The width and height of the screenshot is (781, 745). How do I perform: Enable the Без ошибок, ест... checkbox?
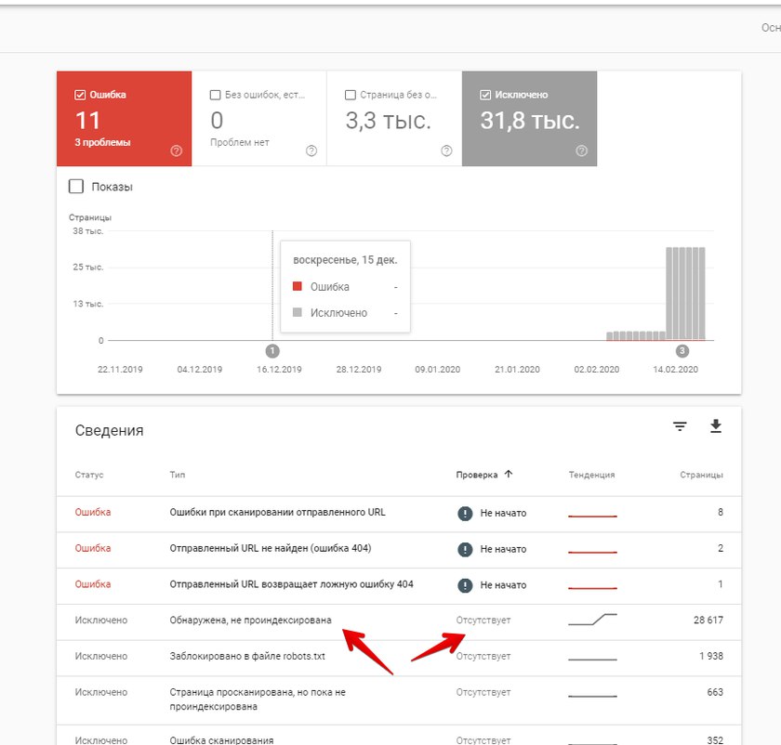click(215, 95)
